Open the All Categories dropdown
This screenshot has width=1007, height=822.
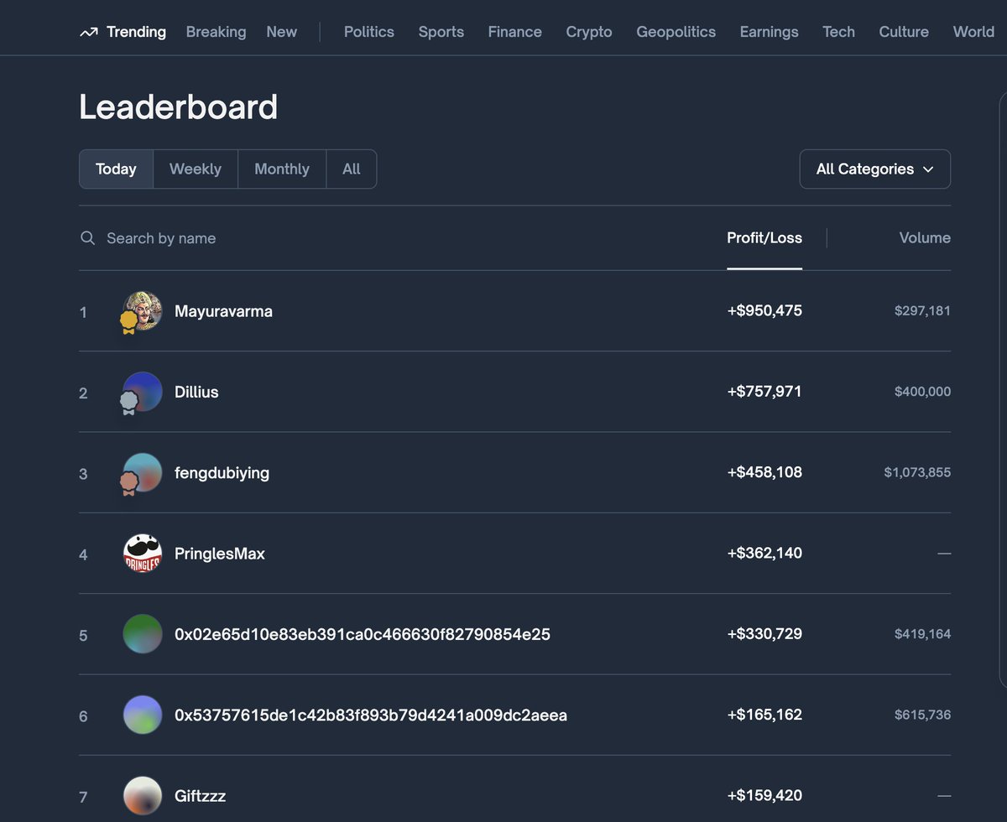875,169
